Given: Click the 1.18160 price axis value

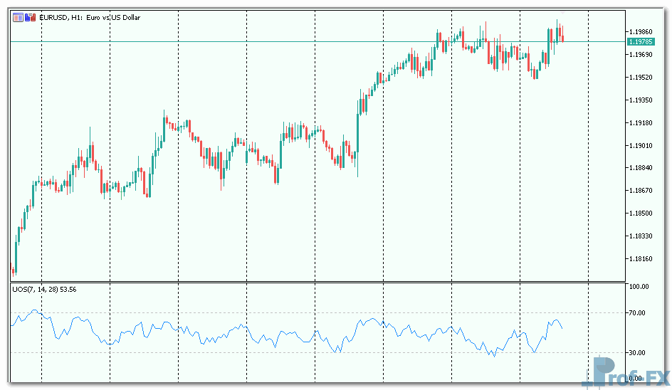Looking at the screenshot, I should click(x=641, y=259).
